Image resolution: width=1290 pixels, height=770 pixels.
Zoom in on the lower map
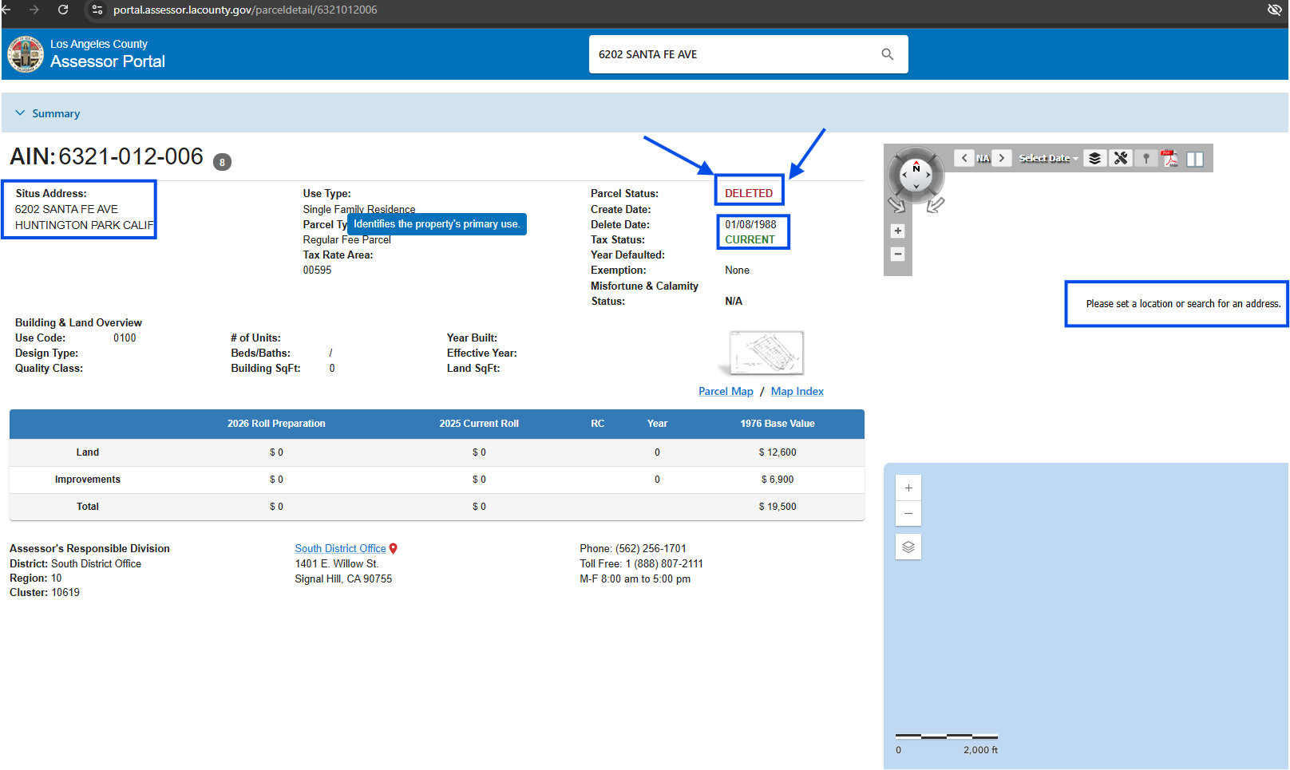[908, 488]
